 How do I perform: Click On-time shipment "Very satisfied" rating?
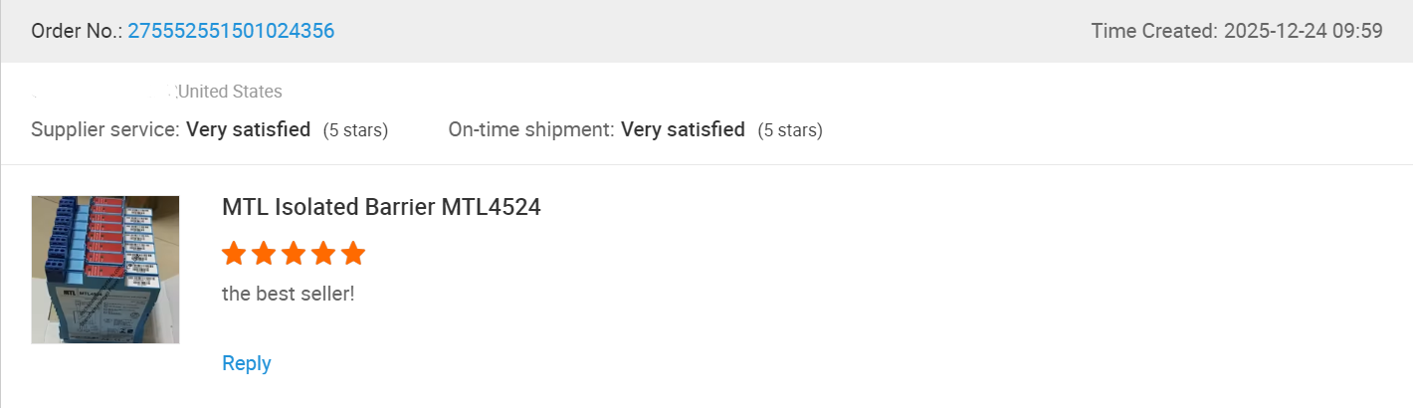(683, 129)
